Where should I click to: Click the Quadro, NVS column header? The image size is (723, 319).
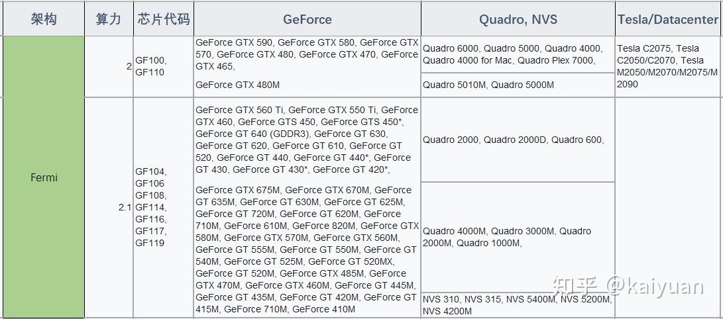(518, 20)
